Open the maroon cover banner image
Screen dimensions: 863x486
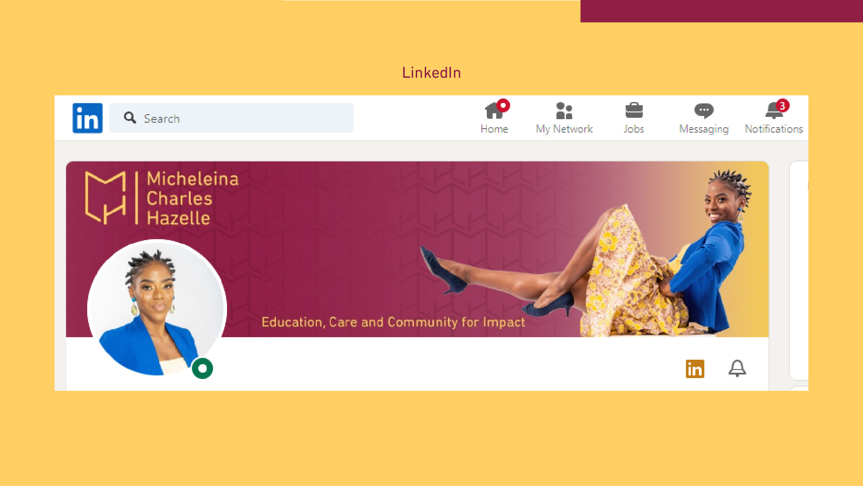pos(417,249)
